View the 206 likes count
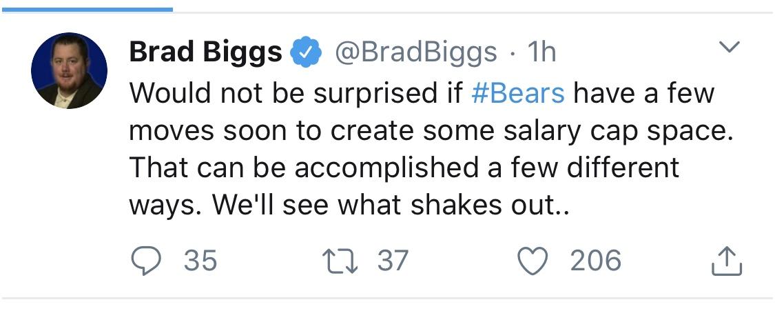The image size is (775, 311). click(596, 261)
